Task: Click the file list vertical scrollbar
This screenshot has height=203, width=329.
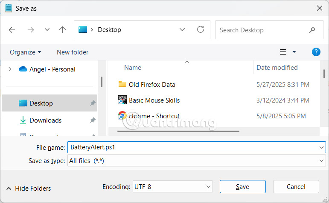Action: 324,74
